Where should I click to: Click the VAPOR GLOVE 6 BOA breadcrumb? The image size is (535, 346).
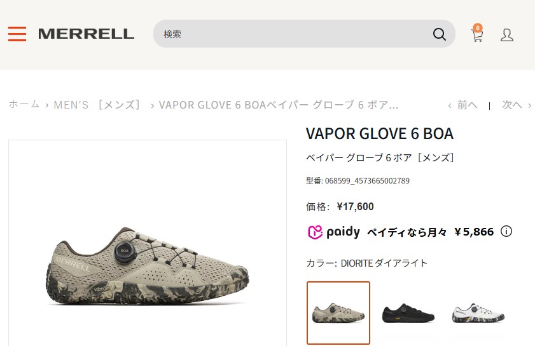[279, 105]
